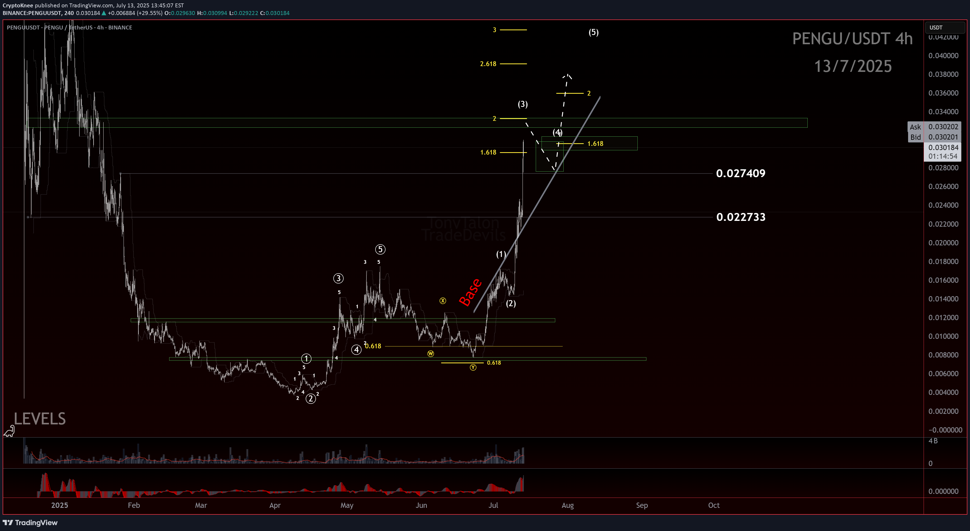The image size is (970, 531).
Task: Select the circled 4 wave label
Action: click(x=356, y=350)
